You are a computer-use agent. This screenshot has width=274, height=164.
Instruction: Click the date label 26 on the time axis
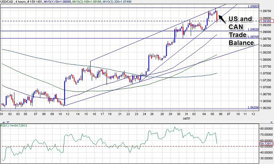click(152, 114)
